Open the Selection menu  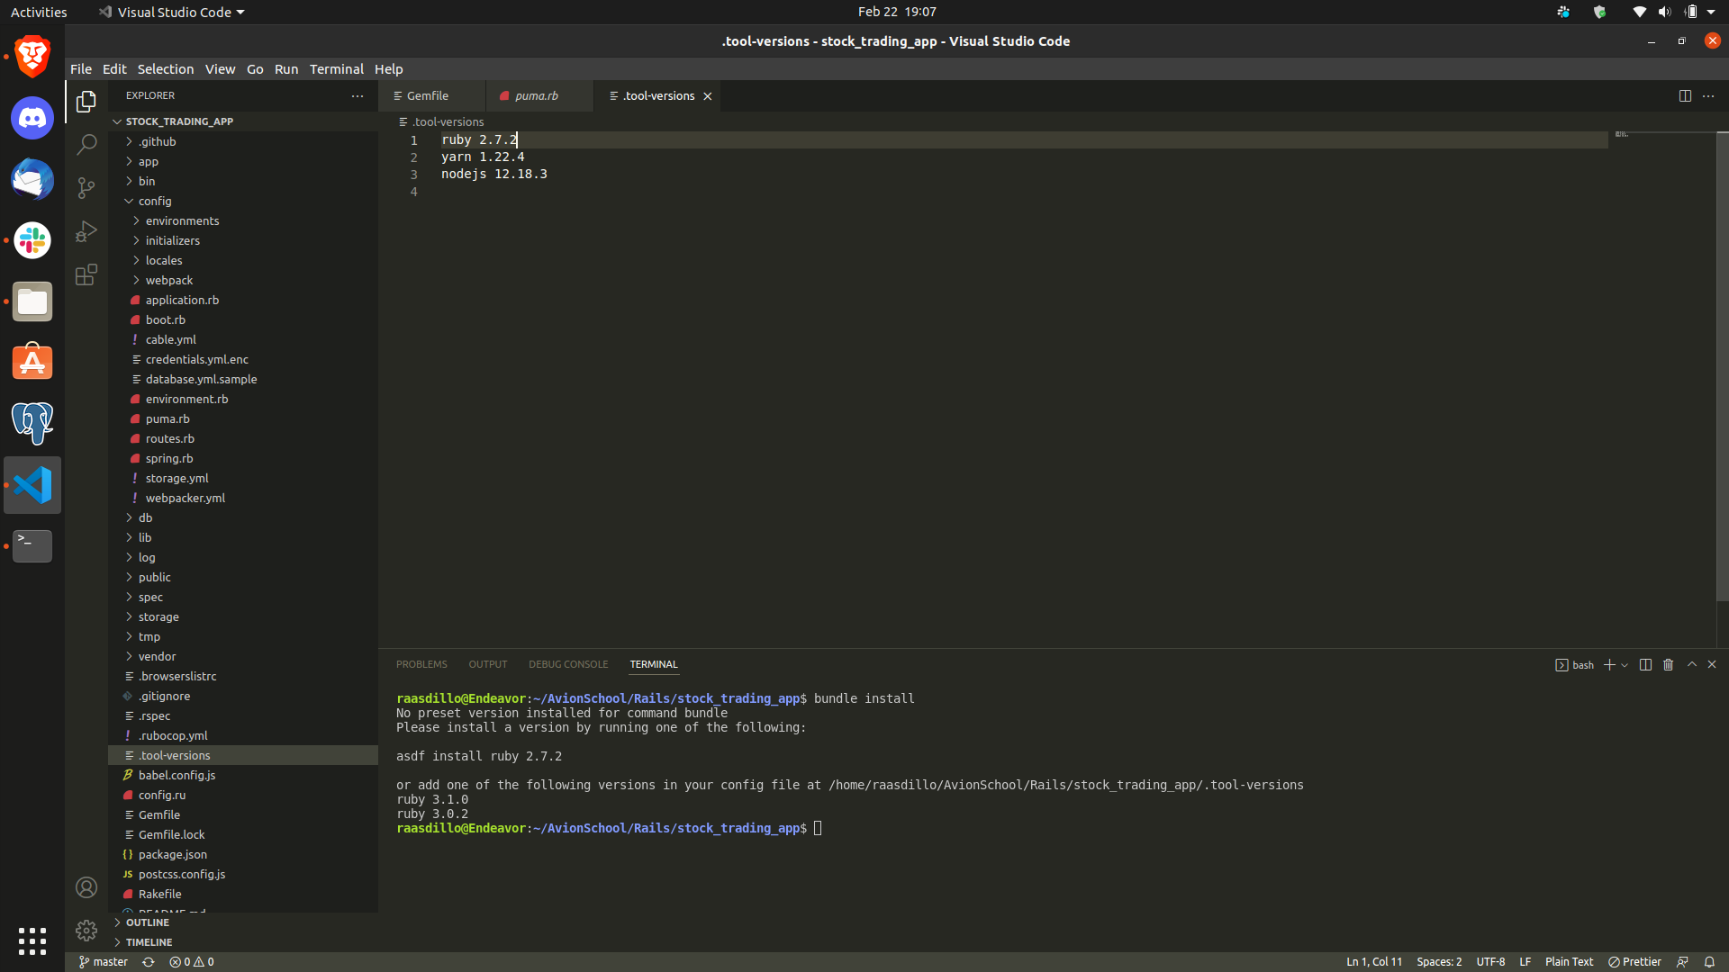[x=165, y=69]
